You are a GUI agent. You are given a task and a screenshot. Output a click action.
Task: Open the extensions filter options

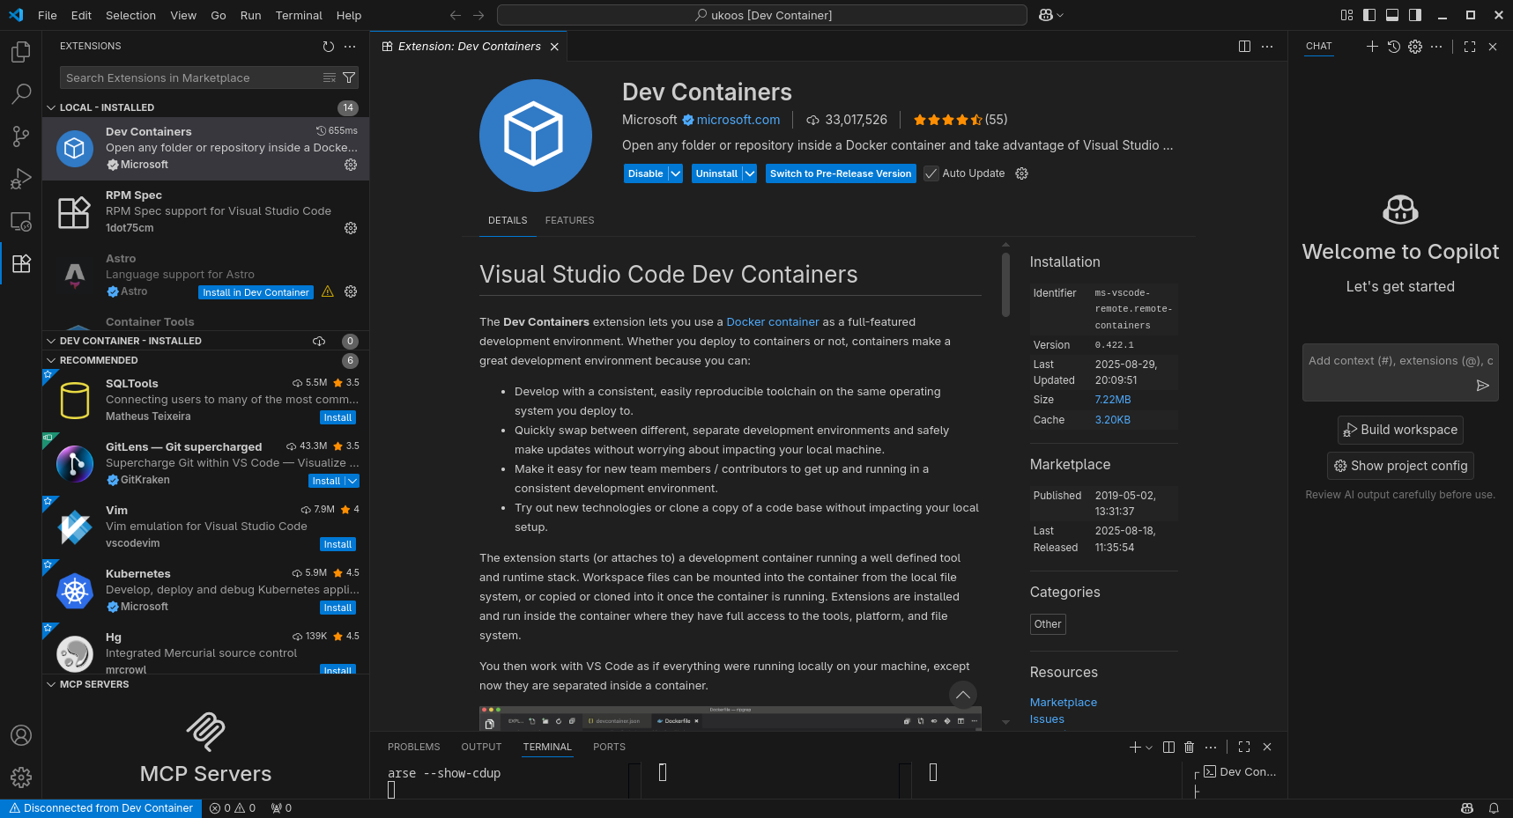[349, 77]
